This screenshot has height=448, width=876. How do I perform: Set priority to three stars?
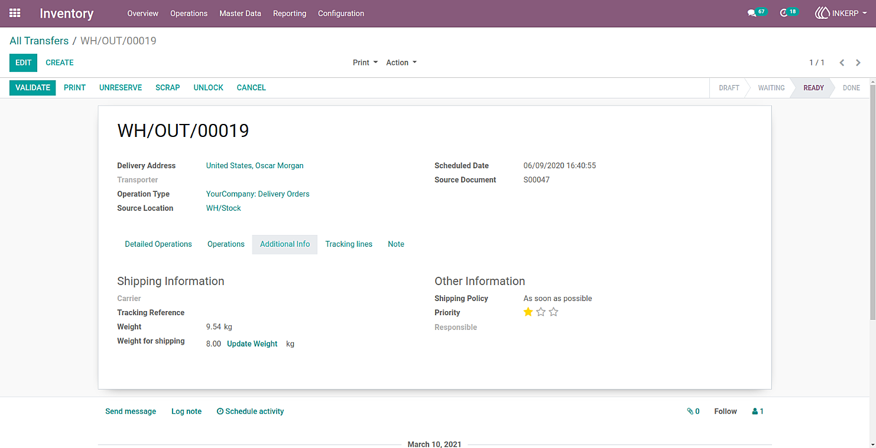click(x=553, y=312)
